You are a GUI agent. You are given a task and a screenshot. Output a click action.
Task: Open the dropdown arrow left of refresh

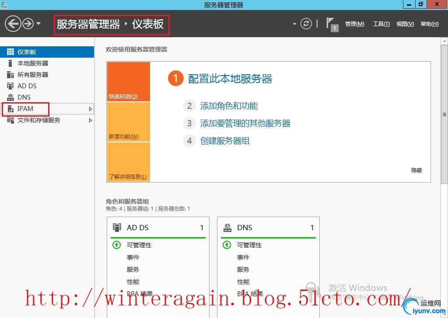tap(294, 24)
